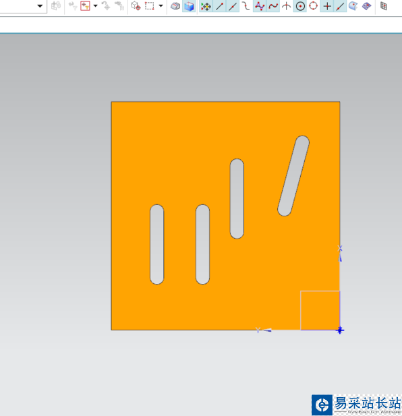Click the blue WCS origin marker
The width and height of the screenshot is (402, 416).
tap(340, 330)
